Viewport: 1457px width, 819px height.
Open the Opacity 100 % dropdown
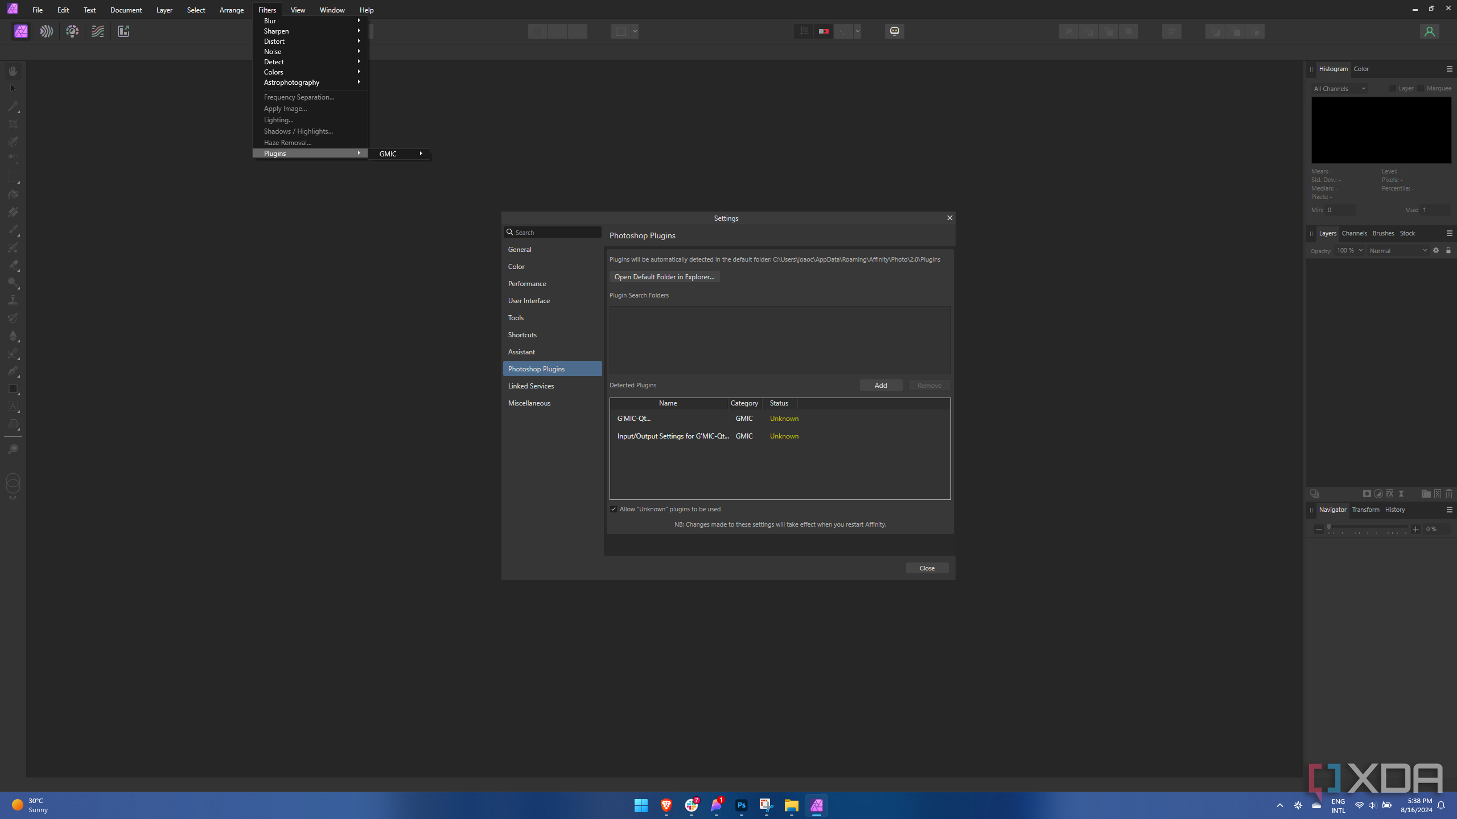point(1349,250)
